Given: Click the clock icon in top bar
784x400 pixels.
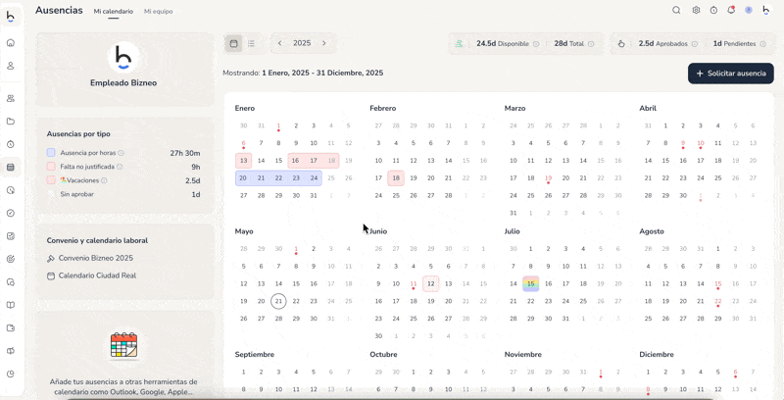Looking at the screenshot, I should (x=713, y=10).
